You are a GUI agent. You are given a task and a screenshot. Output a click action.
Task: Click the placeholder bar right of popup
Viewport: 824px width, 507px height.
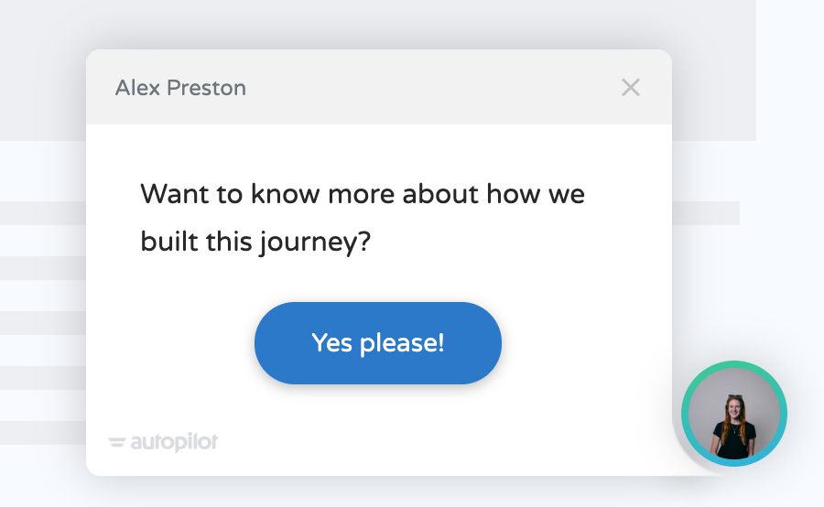[706, 213]
